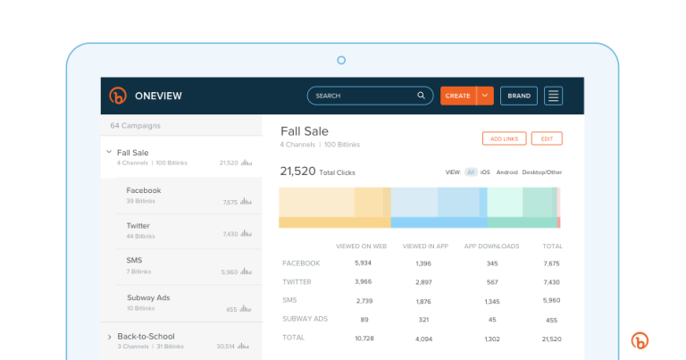Collapse the Fall Sale campaign
686x360 pixels.
click(x=109, y=152)
